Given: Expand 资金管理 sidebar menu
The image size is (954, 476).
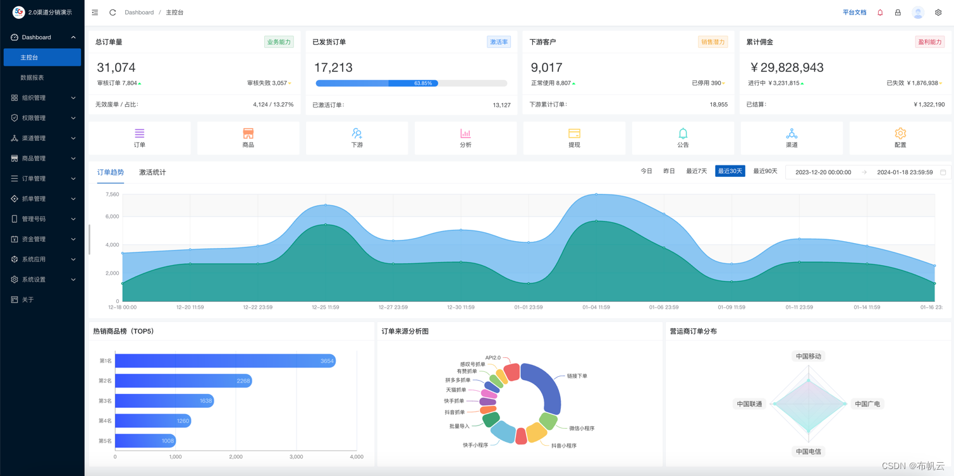Looking at the screenshot, I should pos(42,239).
